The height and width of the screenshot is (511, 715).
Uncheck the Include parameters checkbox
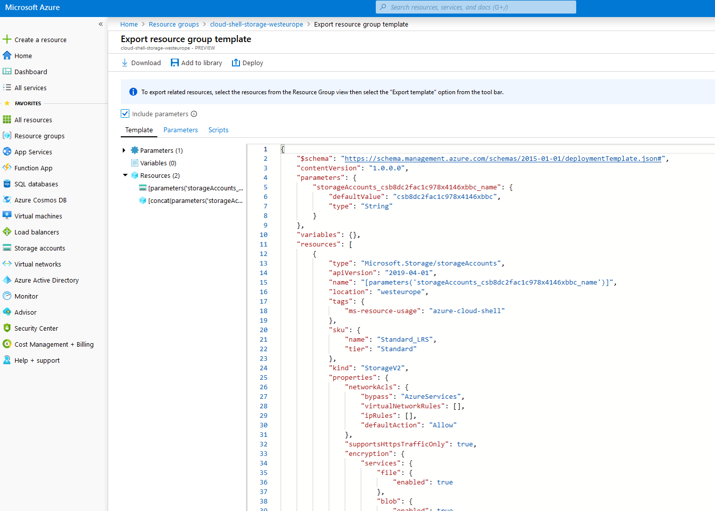tap(125, 114)
